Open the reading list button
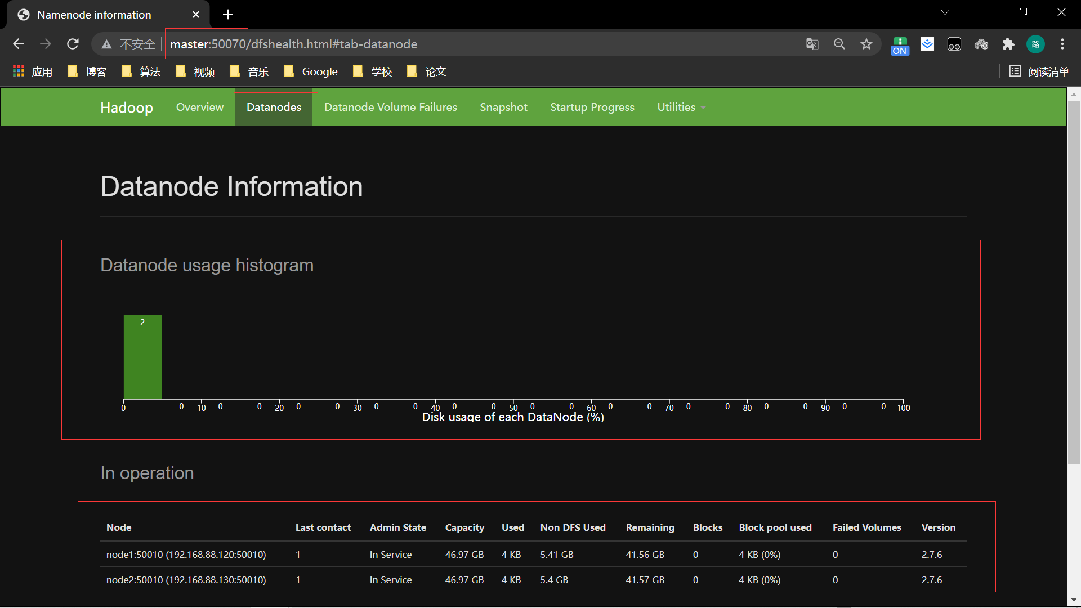Image resolution: width=1081 pixels, height=608 pixels. (x=1039, y=71)
